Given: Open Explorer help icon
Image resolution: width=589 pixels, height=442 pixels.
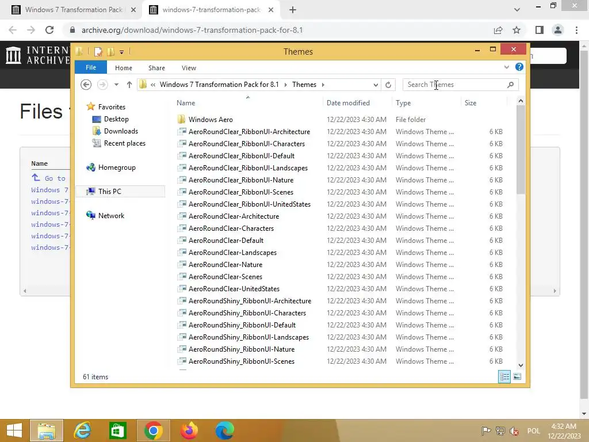Looking at the screenshot, I should [519, 67].
